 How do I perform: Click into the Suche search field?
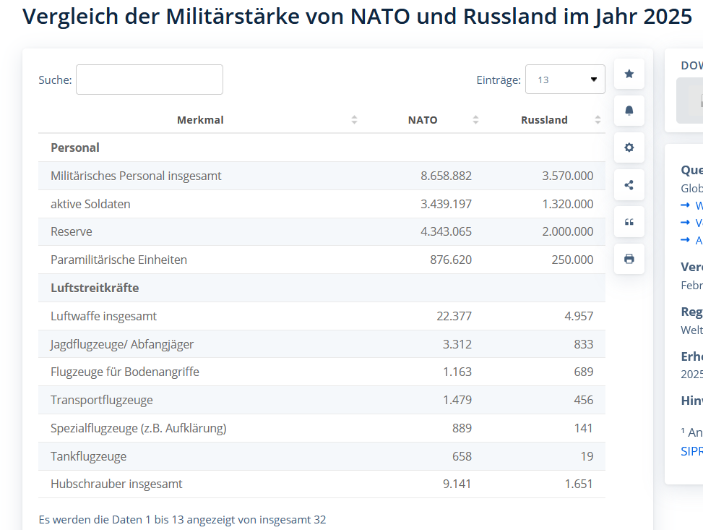tap(150, 80)
